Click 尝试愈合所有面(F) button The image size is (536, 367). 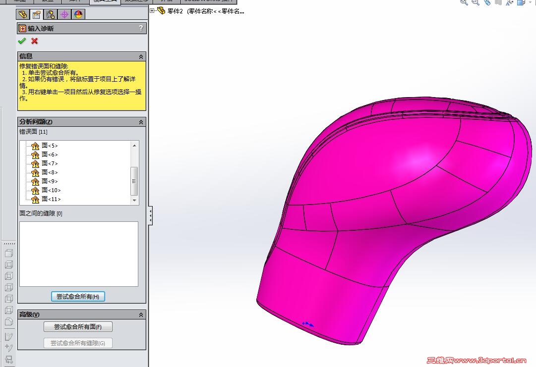pyautogui.click(x=78, y=327)
